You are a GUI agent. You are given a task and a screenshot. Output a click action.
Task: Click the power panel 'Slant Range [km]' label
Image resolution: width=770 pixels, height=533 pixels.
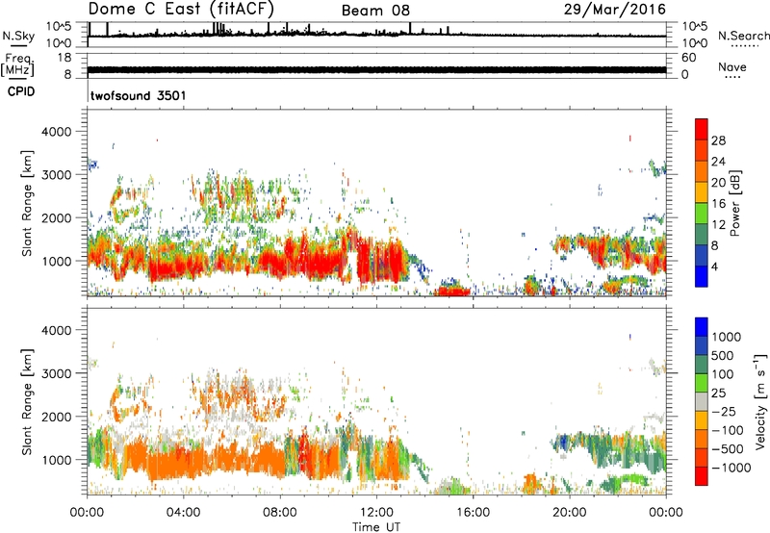[x=27, y=203]
